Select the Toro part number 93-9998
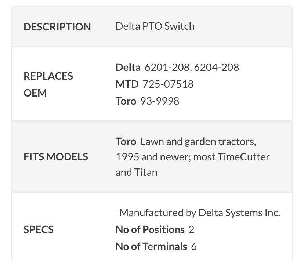This screenshot has height=261, width=304. [160, 101]
